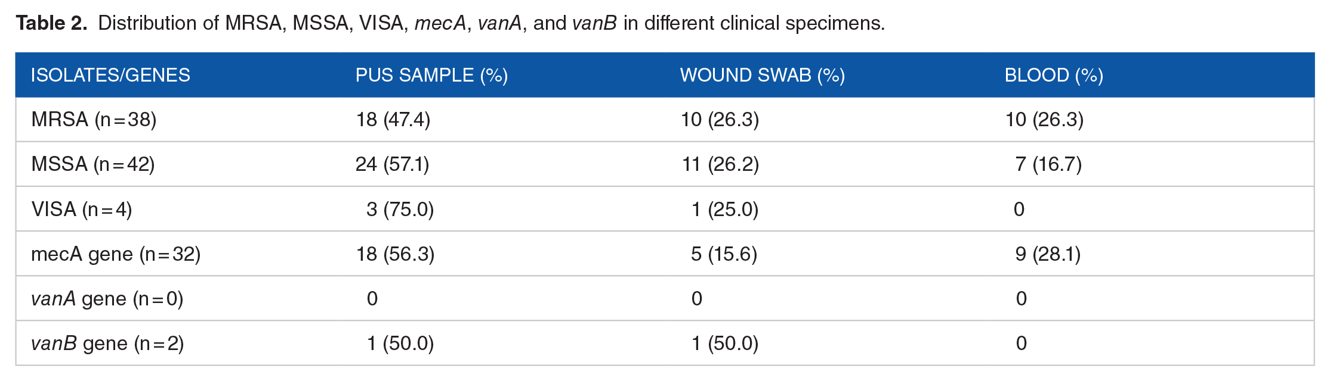This screenshot has width=1330, height=381.
Task: Select the mecA gene (n=32) row label
Action: click(x=116, y=254)
